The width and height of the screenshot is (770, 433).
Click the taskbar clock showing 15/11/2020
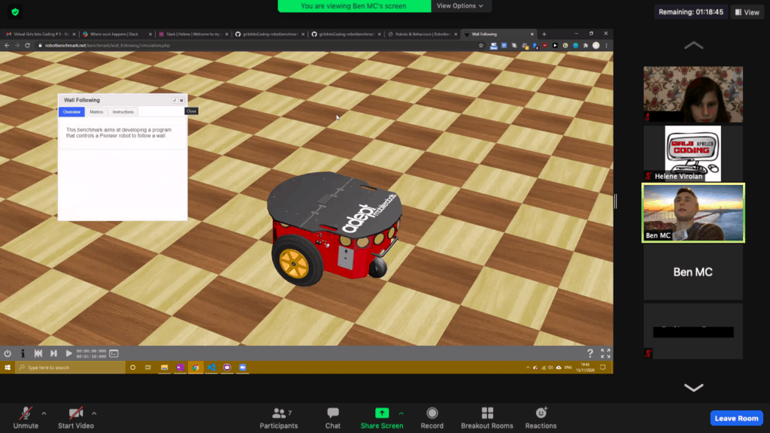[x=585, y=367]
